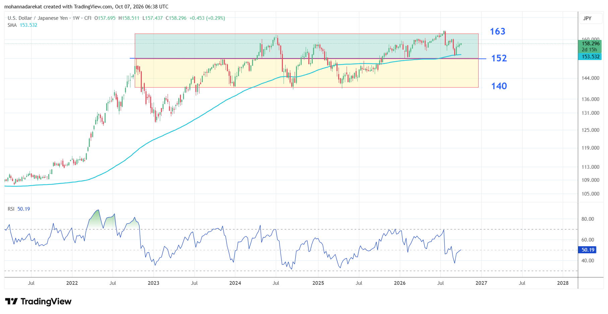The width and height of the screenshot is (608, 314).
Task: Click the 2022 label on time axis
Action: pyautogui.click(x=72, y=283)
